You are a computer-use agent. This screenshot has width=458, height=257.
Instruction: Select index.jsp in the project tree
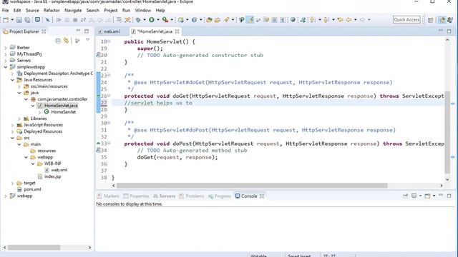click(x=52, y=176)
